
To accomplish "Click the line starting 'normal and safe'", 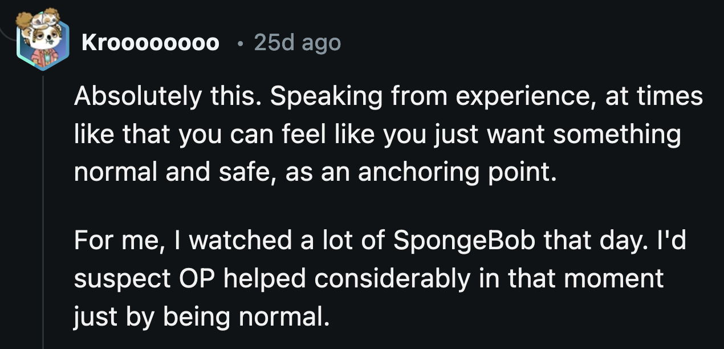I will click(x=314, y=172).
